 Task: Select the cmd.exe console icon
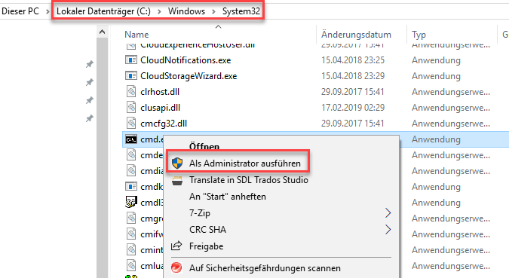pyautogui.click(x=131, y=139)
